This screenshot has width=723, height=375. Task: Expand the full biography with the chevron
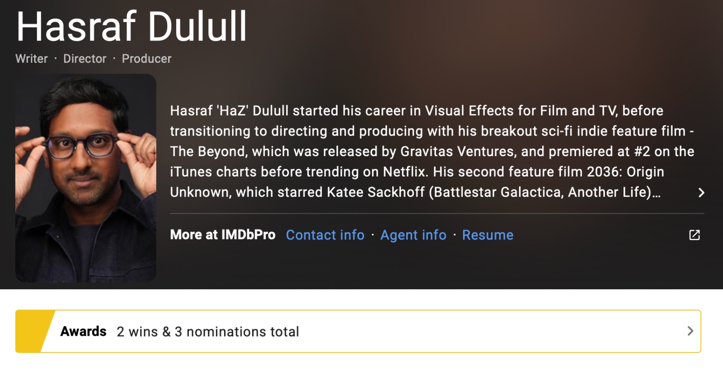(701, 193)
